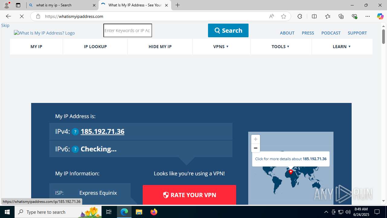Image resolution: width=387 pixels, height=218 pixels.
Task: Open the IP LOOKUP menu item
Action: (95, 47)
